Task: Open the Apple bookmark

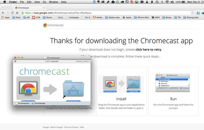Action: [127, 17]
